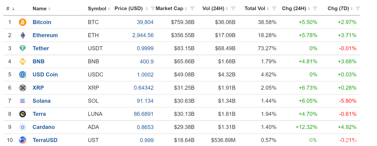Open the Total Vol filter funnel icon
This screenshot has height=146, width=377.
(274, 9)
